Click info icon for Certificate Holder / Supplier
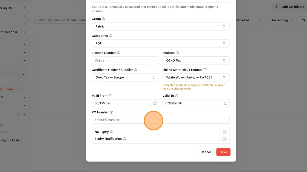This screenshot has height=172, width=307. tap(135, 70)
